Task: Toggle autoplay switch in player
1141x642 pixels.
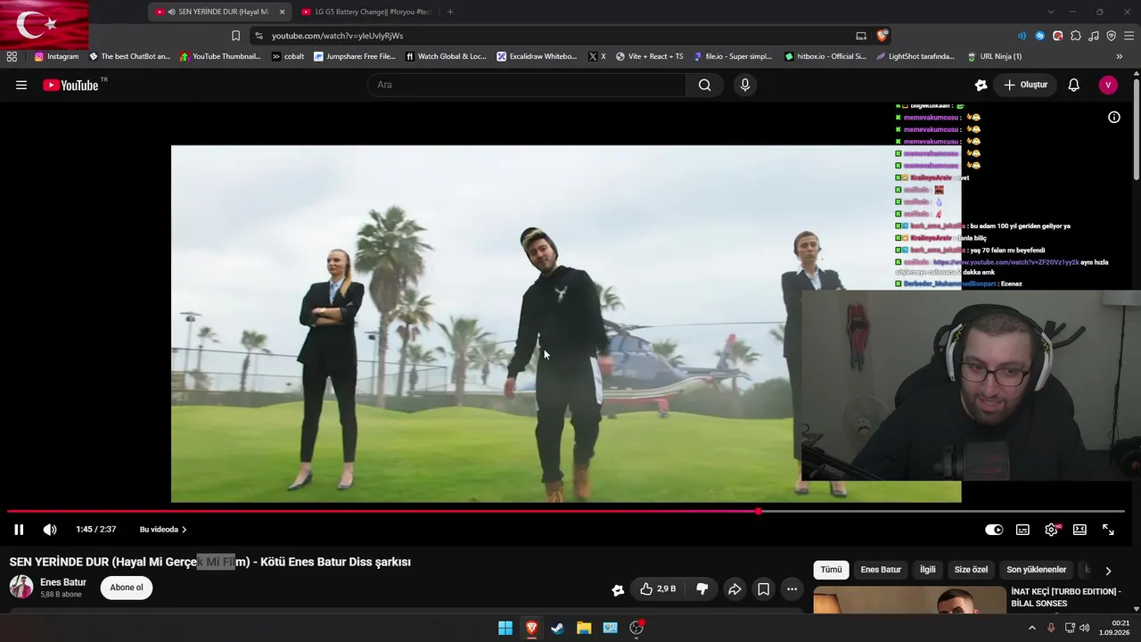Action: (994, 530)
